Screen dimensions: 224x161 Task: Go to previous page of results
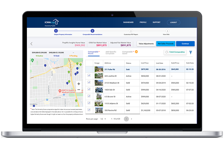[126, 119]
